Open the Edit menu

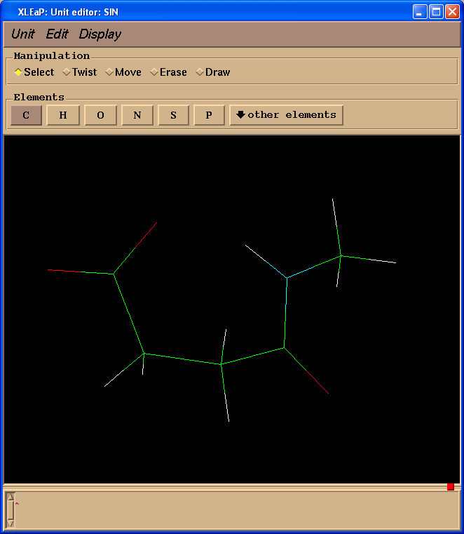[57, 34]
